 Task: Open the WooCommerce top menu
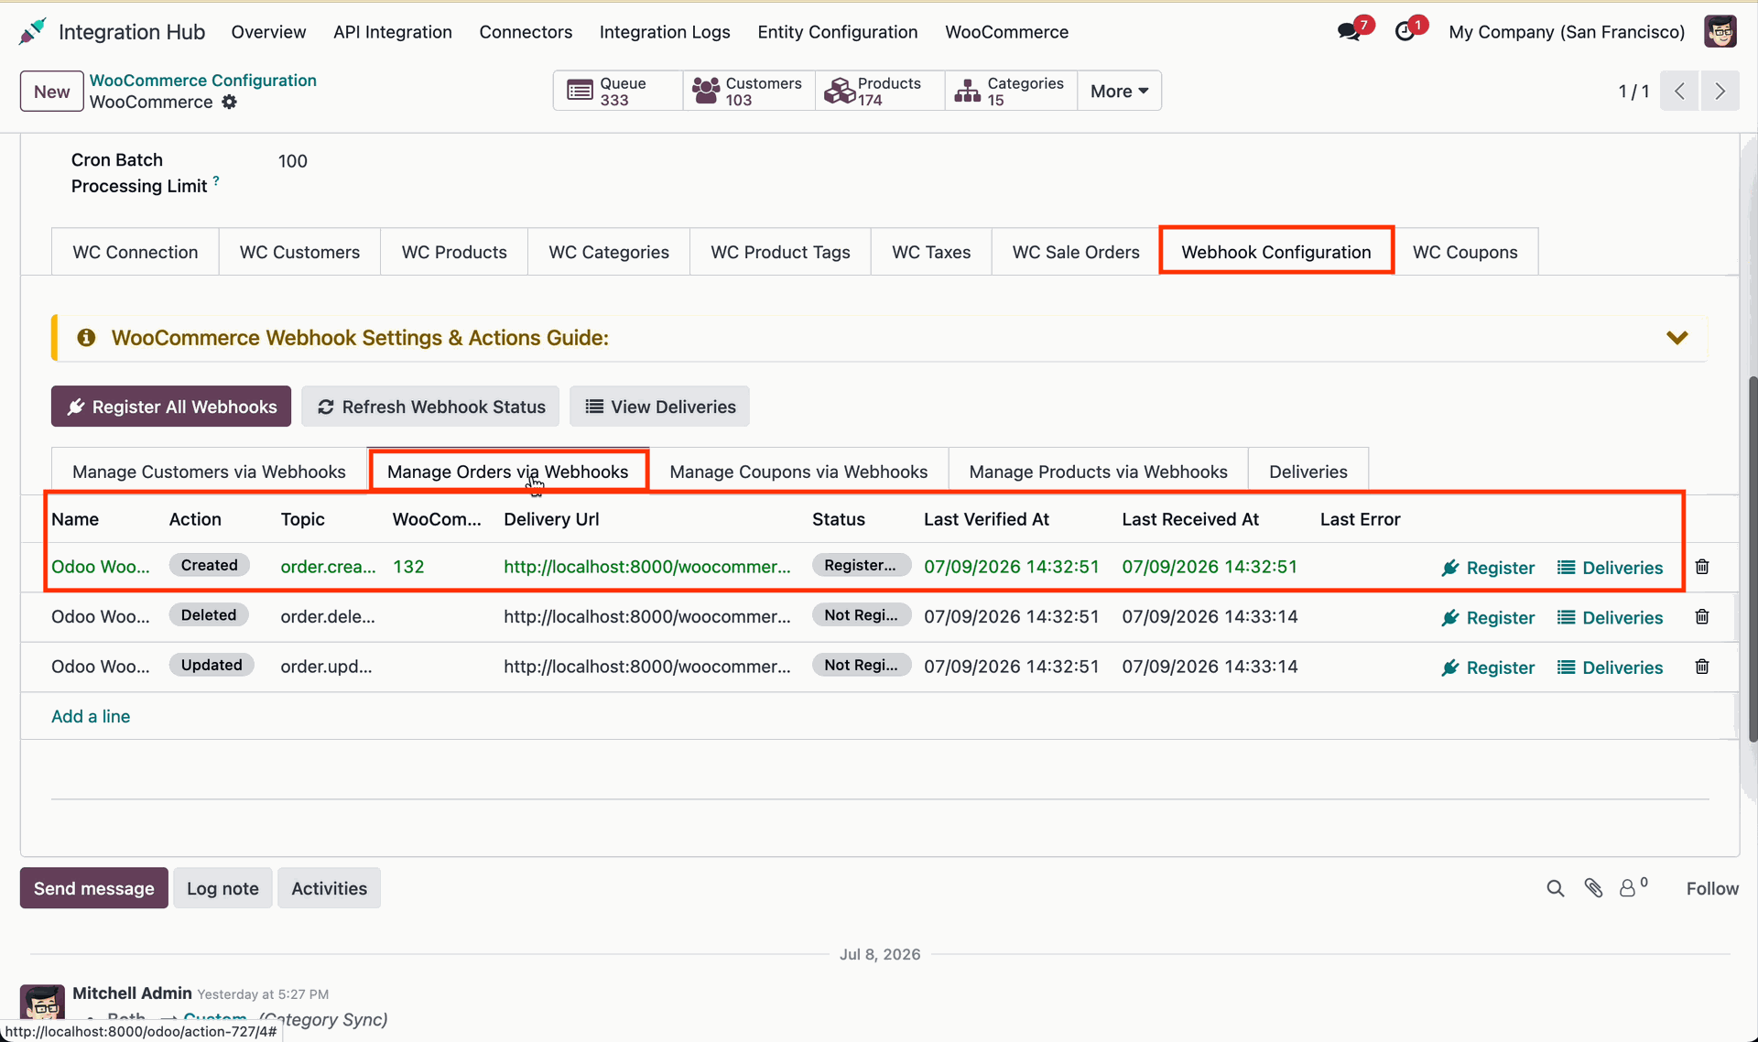point(1006,32)
